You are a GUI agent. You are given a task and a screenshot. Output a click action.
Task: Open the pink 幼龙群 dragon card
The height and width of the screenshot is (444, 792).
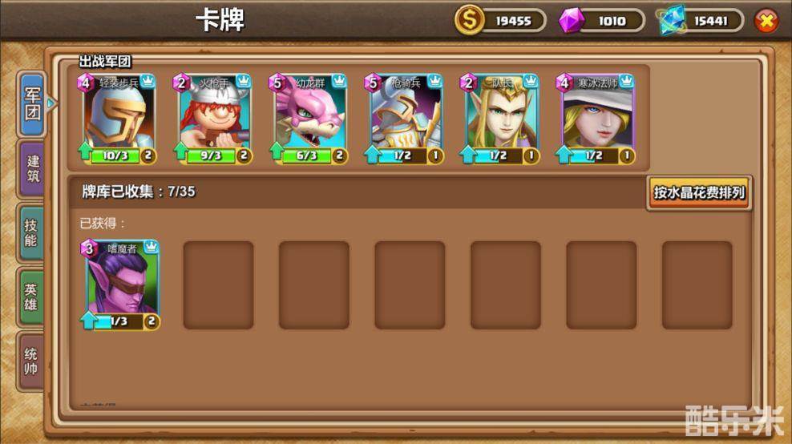[x=309, y=119]
